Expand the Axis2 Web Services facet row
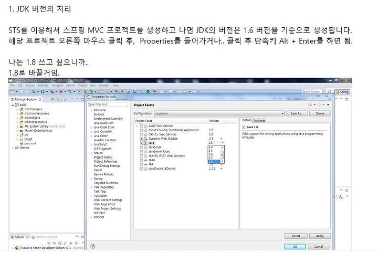 pos(137,126)
